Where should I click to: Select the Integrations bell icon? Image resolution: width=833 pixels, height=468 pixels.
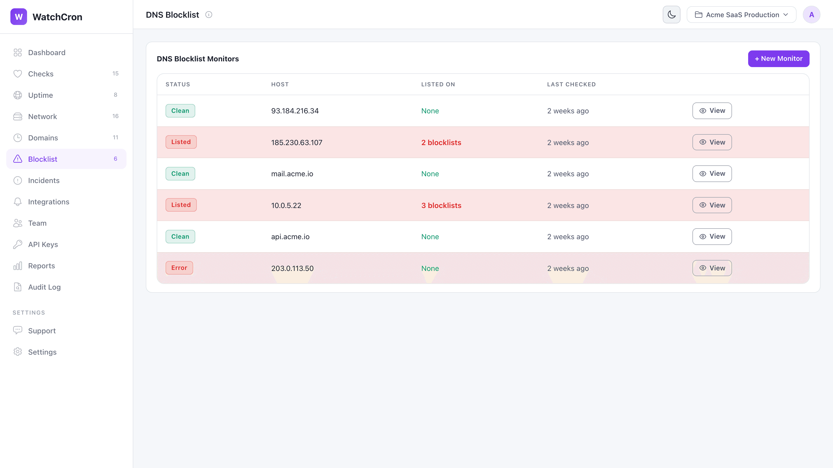[x=17, y=202]
